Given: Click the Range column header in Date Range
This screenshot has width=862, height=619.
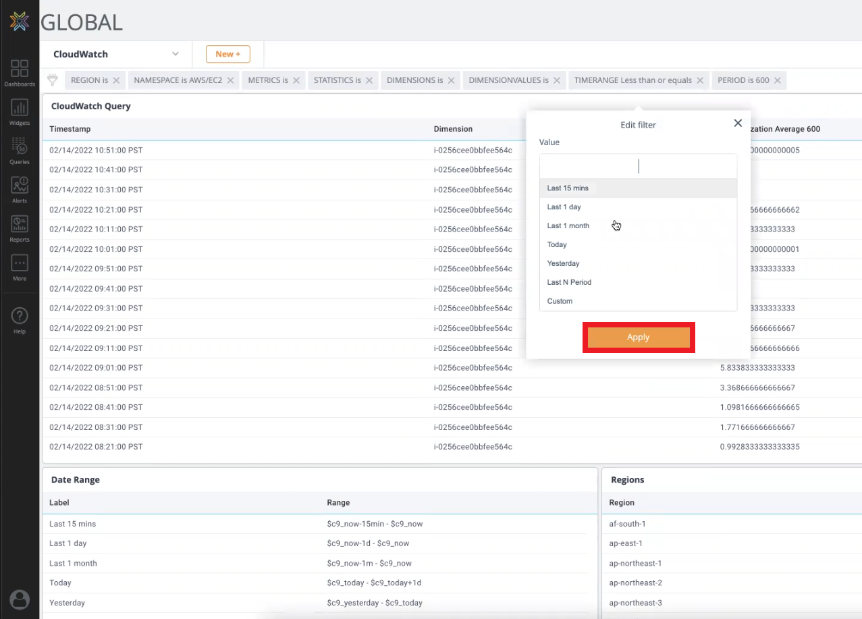Looking at the screenshot, I should click(x=338, y=503).
